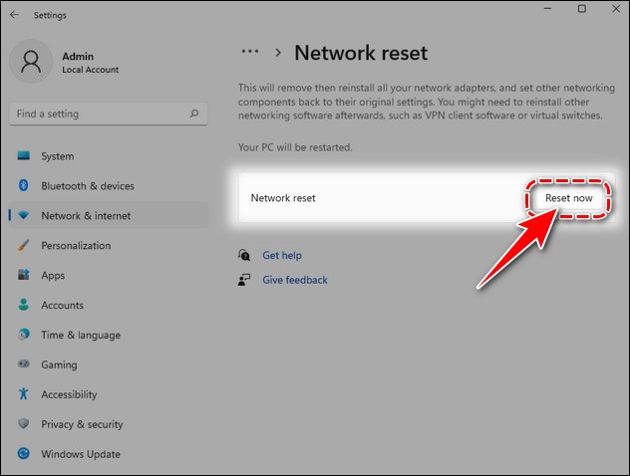The image size is (630, 476).
Task: Go back using the back arrow
Action: tap(14, 15)
